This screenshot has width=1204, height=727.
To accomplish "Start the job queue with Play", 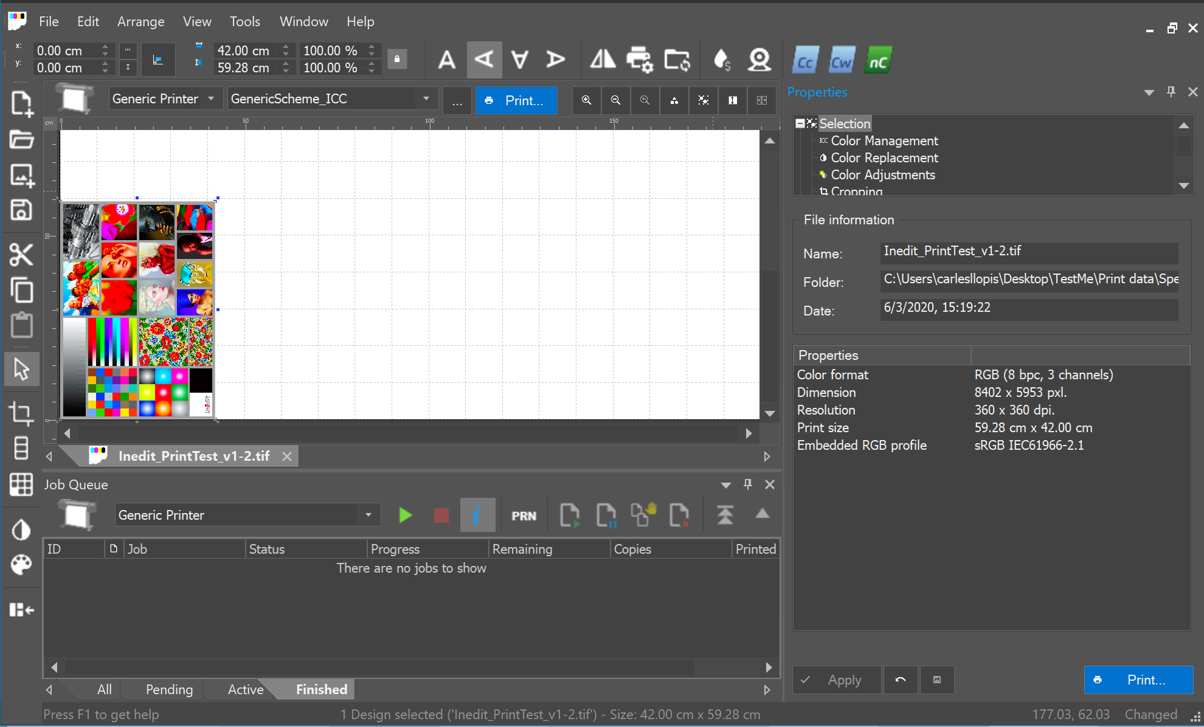I will [405, 515].
